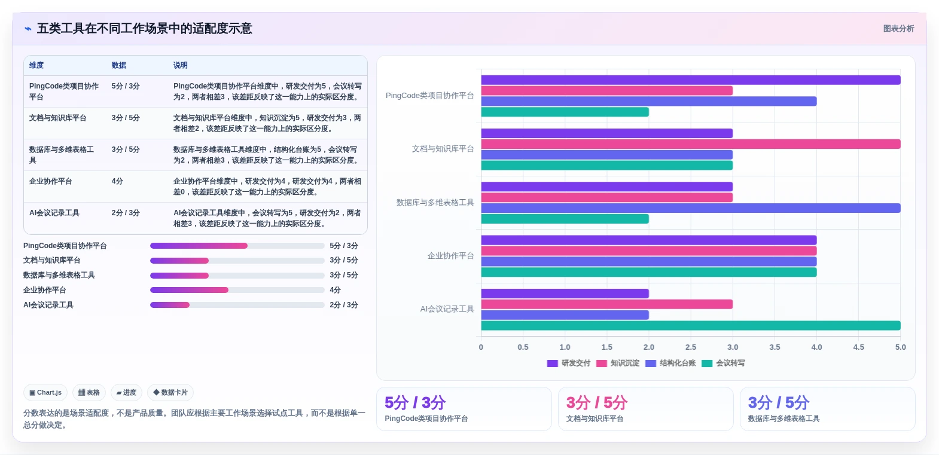Open the 数据库与多维表格工具 data card
The width and height of the screenshot is (939, 455).
pyautogui.click(x=827, y=409)
